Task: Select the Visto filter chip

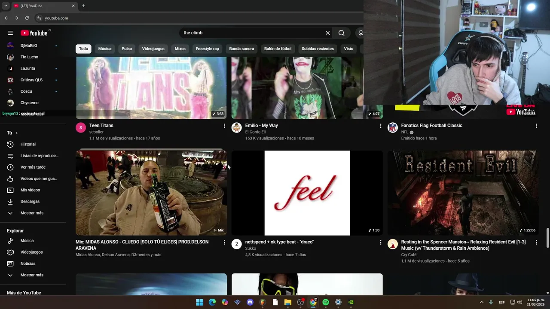Action: tap(348, 48)
